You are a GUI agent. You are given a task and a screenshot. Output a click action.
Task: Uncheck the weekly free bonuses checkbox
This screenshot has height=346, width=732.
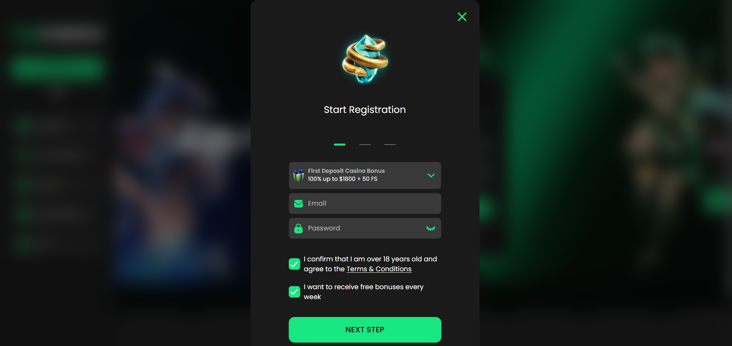click(294, 292)
